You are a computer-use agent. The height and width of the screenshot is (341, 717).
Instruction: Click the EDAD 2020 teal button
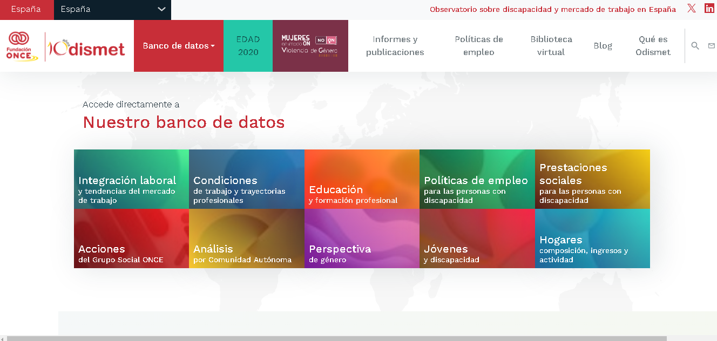tap(248, 46)
